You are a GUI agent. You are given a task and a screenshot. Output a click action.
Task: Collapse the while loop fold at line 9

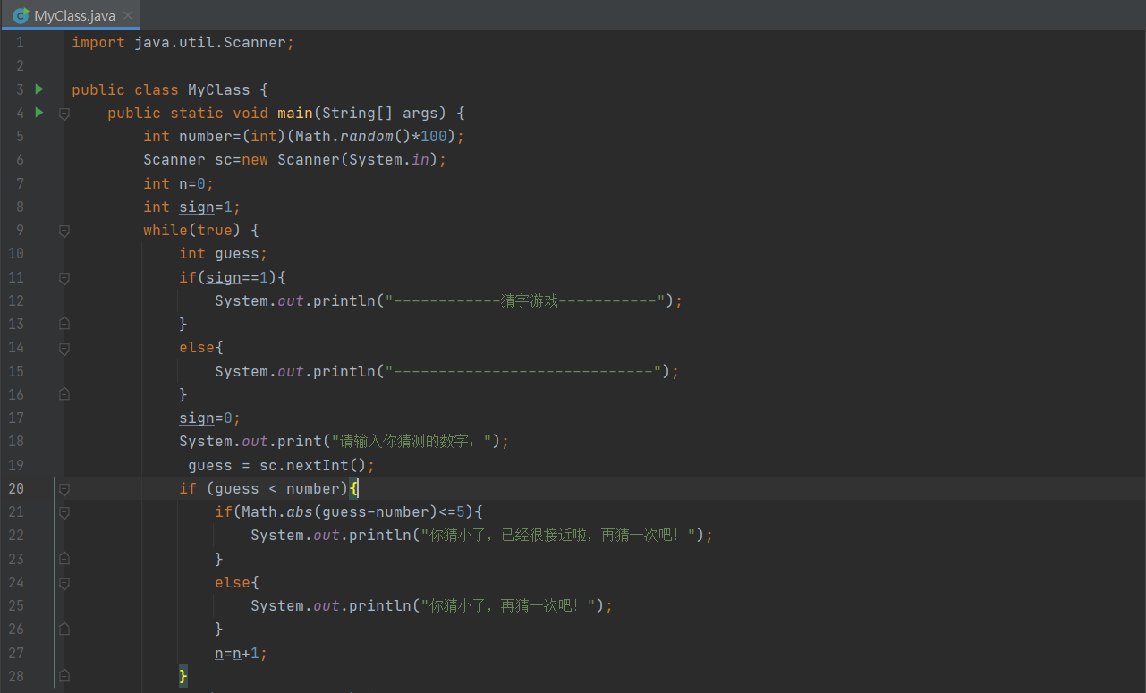point(64,231)
